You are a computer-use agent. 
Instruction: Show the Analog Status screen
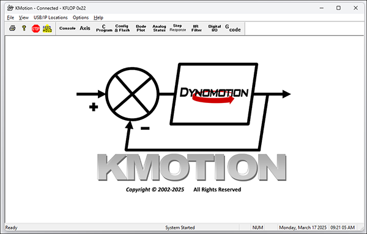(x=159, y=28)
